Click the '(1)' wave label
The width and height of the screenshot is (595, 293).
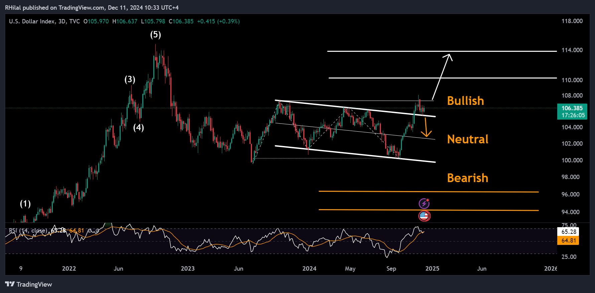25,204
